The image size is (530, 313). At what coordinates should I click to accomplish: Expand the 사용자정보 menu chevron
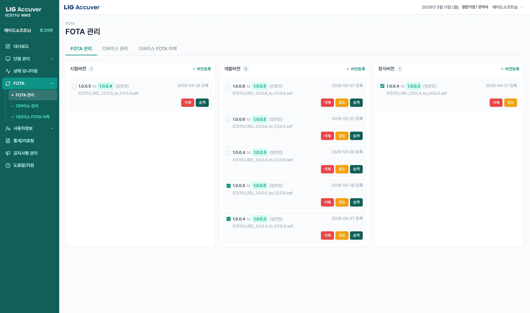coord(52,128)
